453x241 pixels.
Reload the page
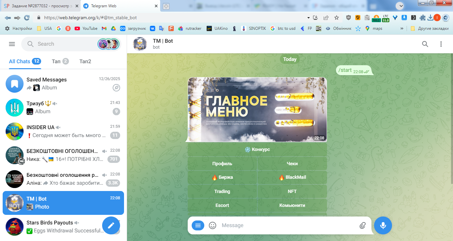27,18
